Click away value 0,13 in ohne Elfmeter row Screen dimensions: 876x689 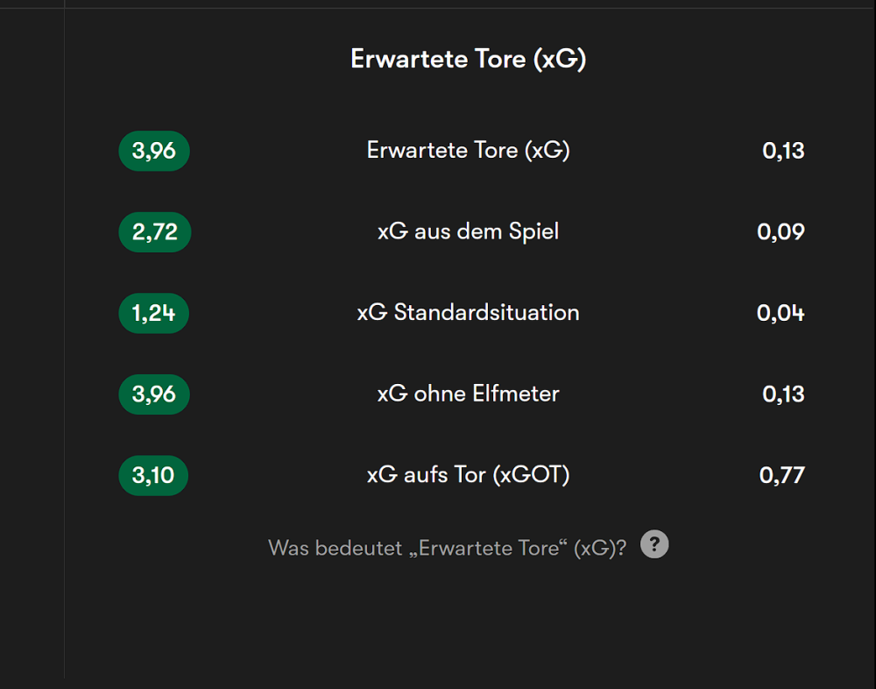pyautogui.click(x=783, y=394)
